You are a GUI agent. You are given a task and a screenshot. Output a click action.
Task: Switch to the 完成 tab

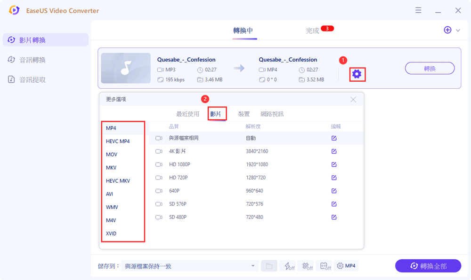point(312,31)
